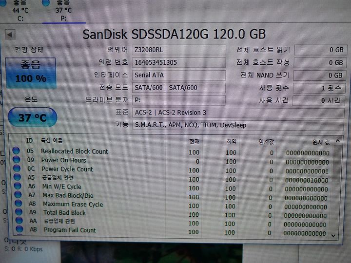Click total NAND writes value 0 GB

319,75
